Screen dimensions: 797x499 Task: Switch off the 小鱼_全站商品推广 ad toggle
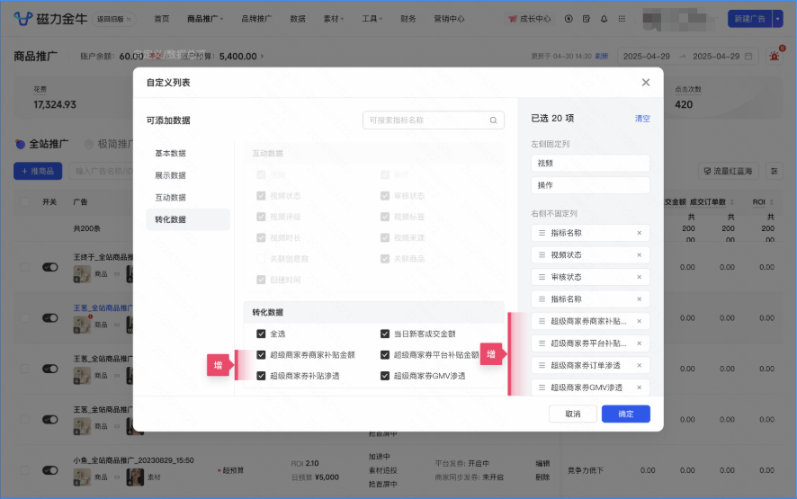(x=49, y=470)
